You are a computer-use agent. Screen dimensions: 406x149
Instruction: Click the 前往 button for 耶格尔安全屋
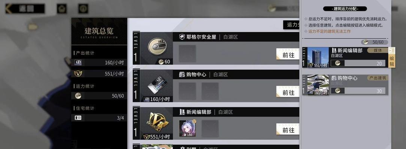[288, 54]
